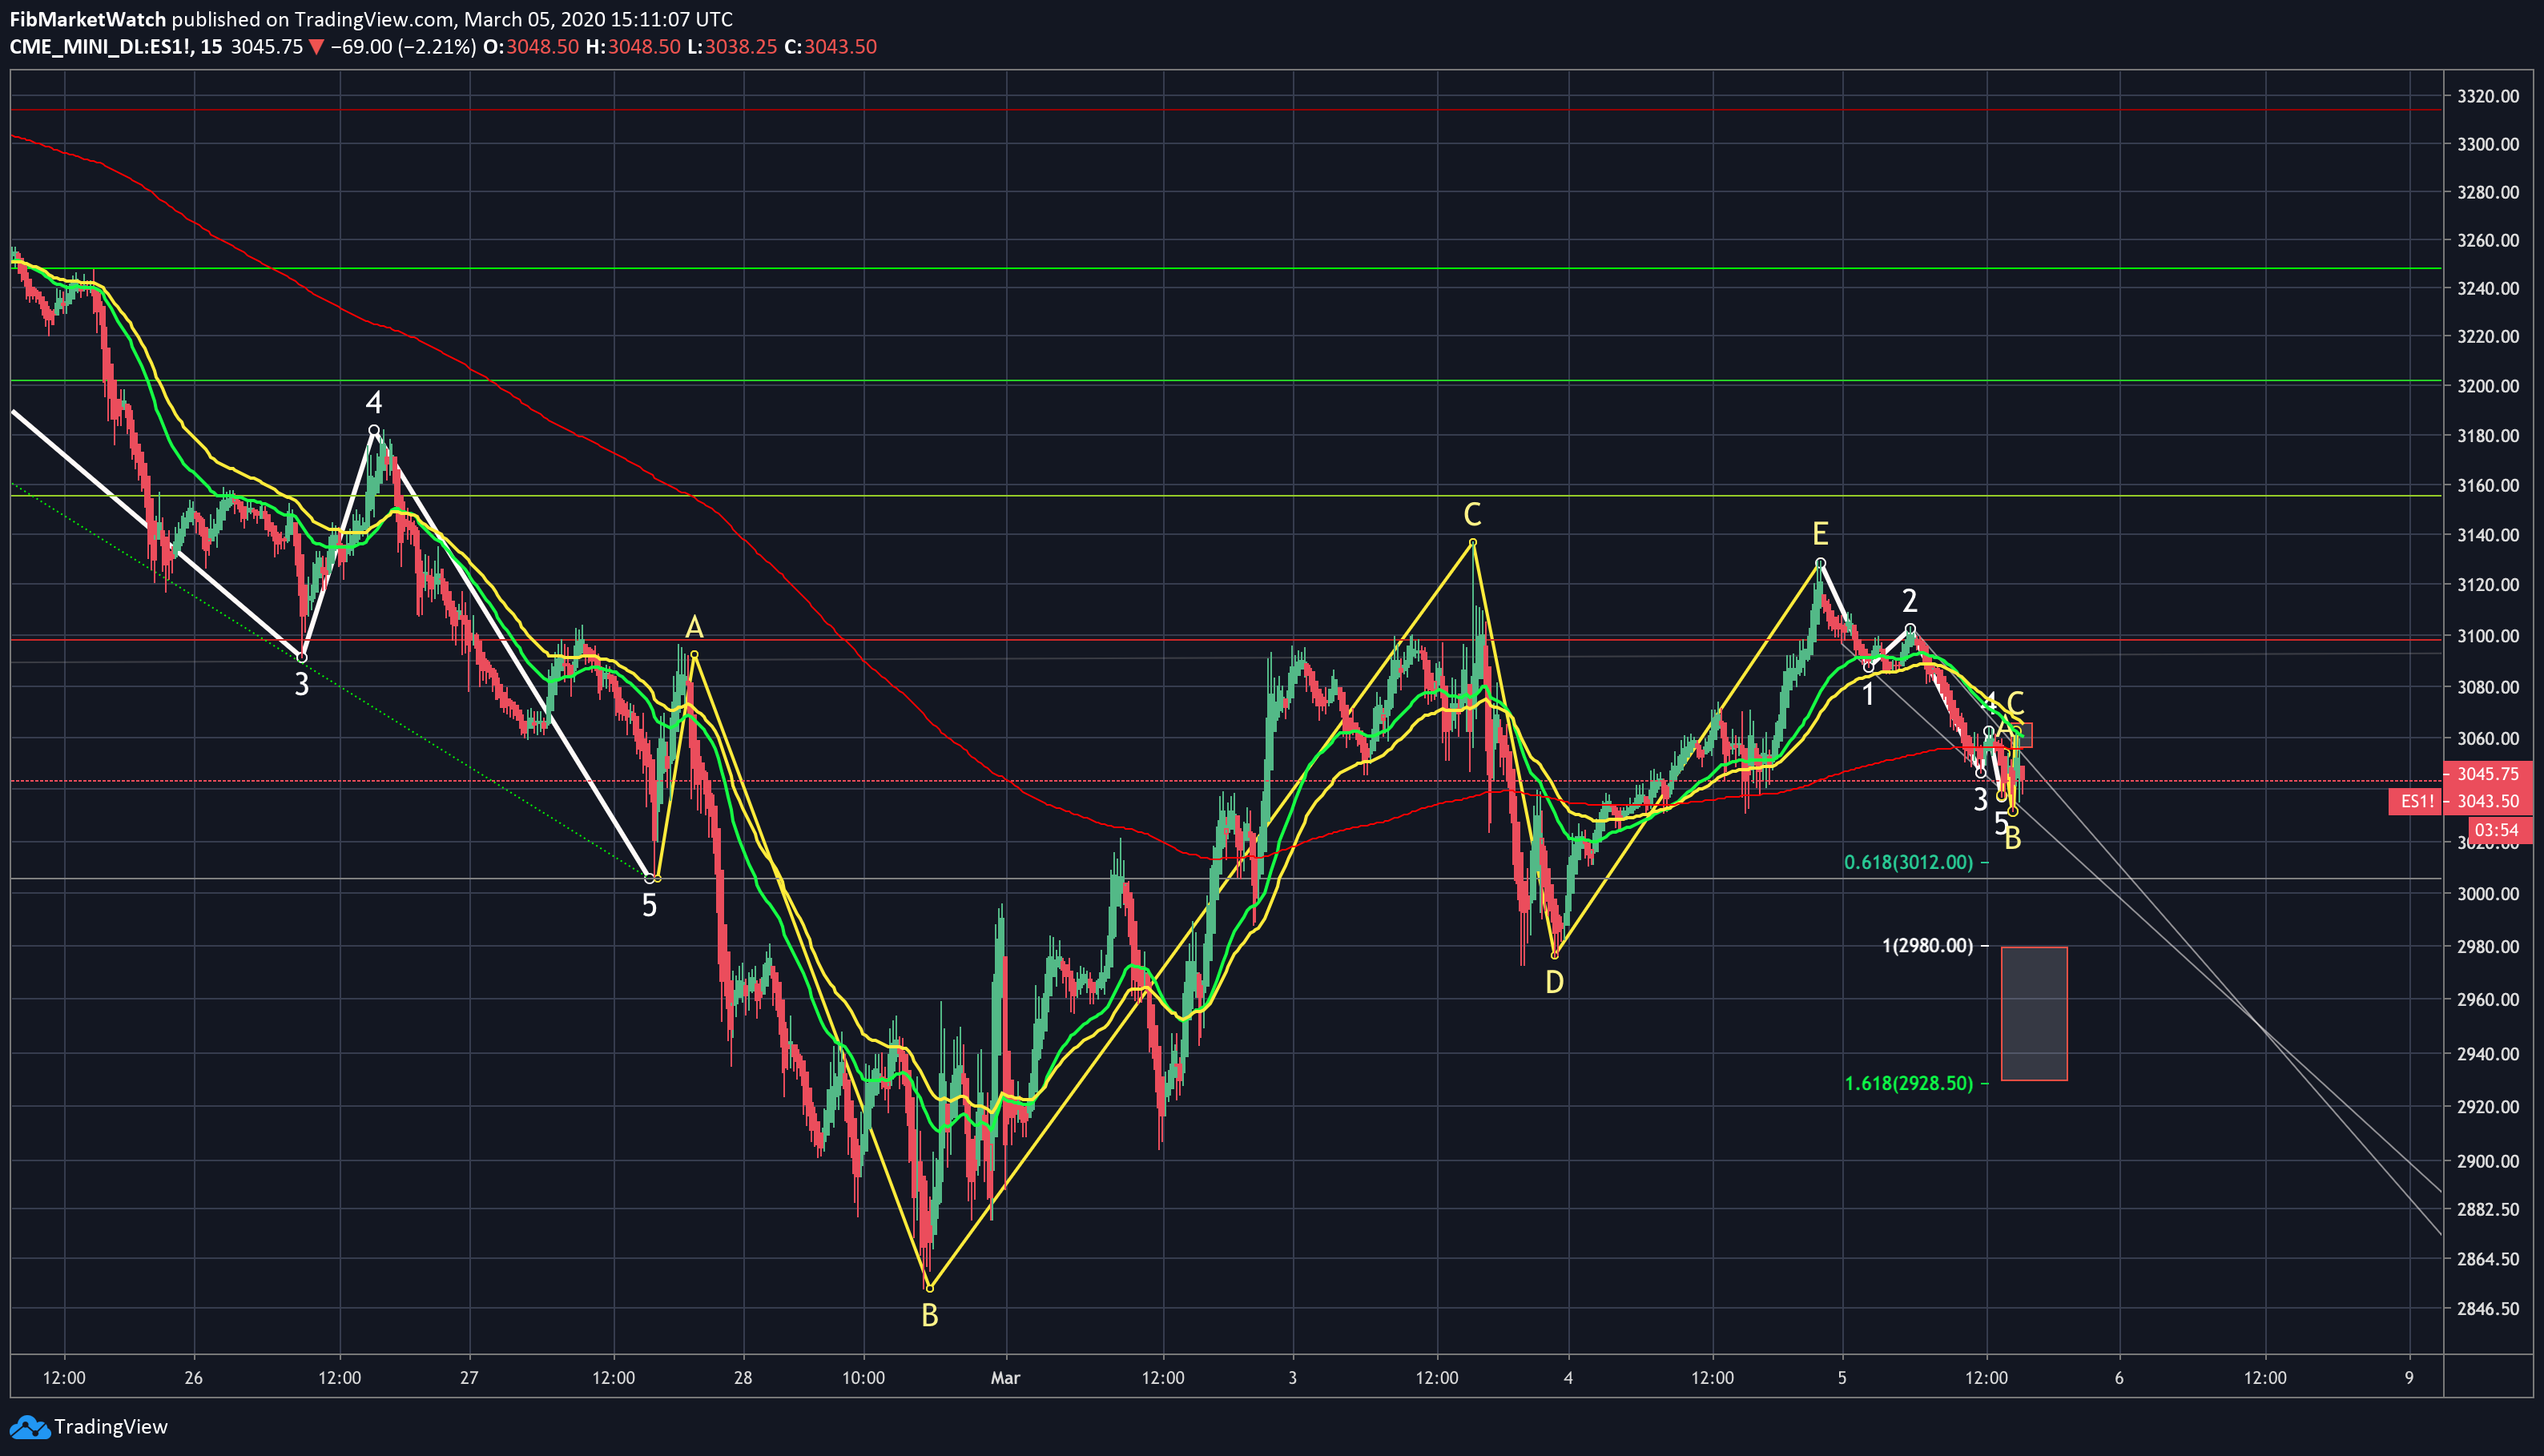Viewport: 2544px width, 1456px height.
Task: Select the CME_MINI_DL:ES1! symbol title
Action: point(102,47)
